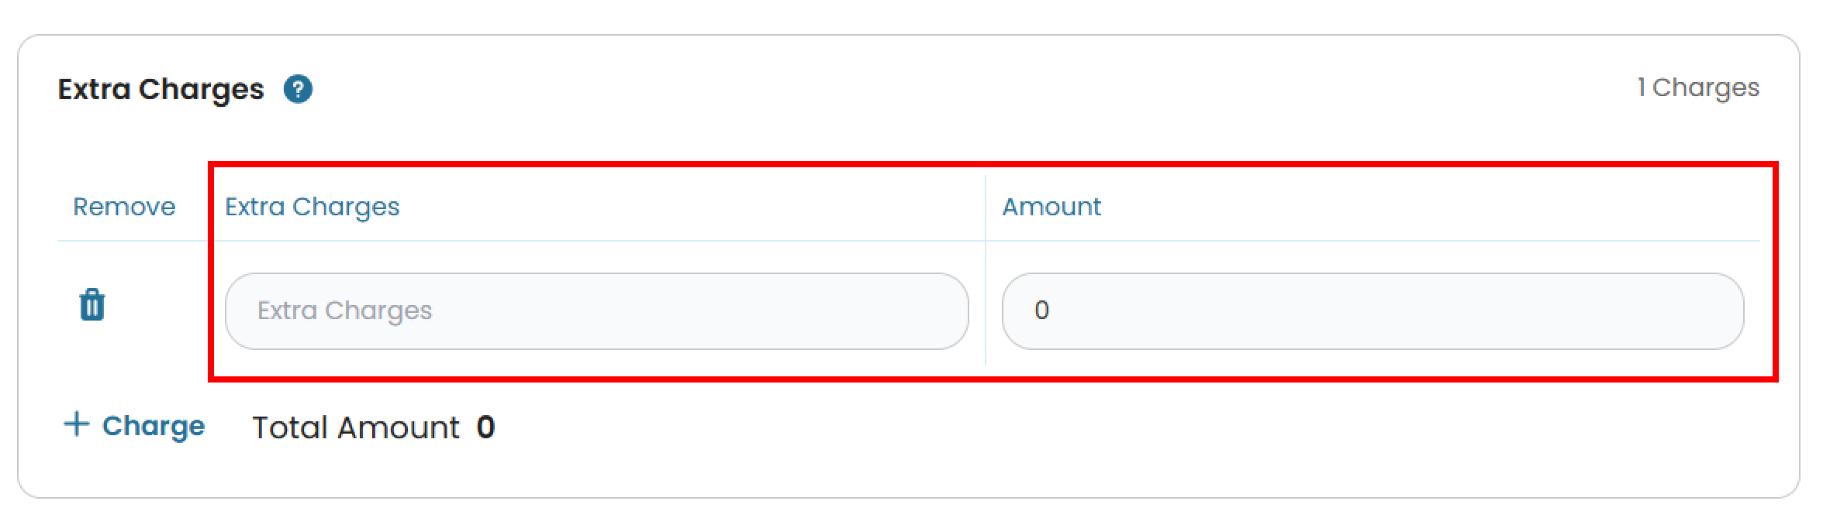Click the 1 Charges counter label
This screenshot has width=1830, height=525.
click(1698, 87)
